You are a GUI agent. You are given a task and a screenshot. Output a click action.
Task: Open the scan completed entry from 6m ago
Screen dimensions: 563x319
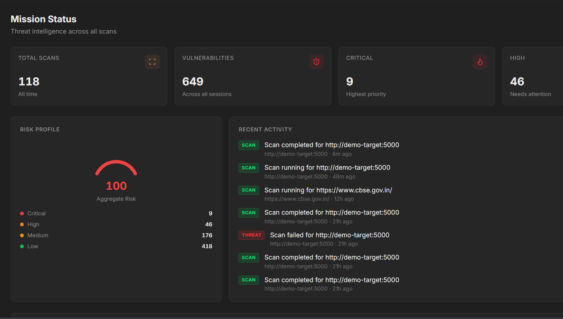pos(332,145)
